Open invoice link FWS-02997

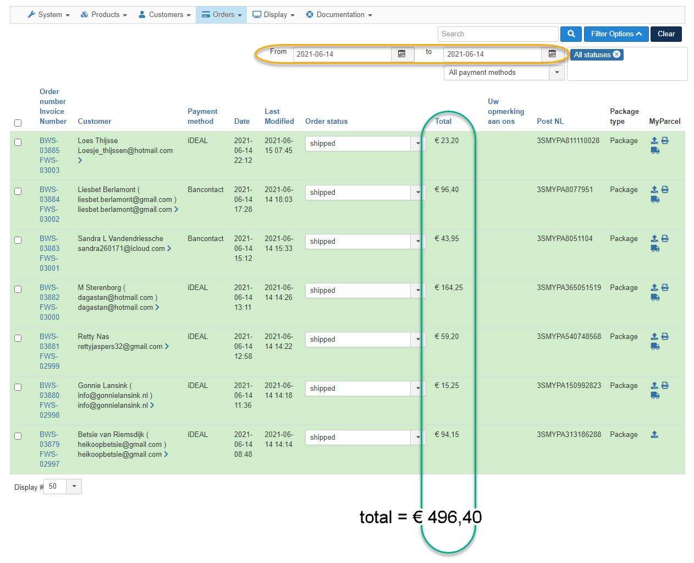49,459
